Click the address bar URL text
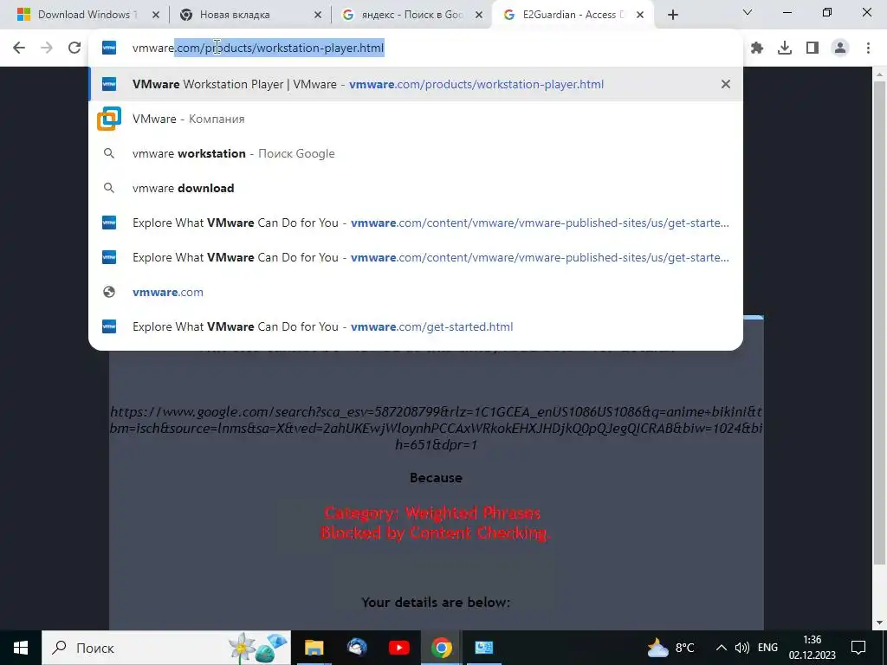Viewport: 887px width, 665px height. point(258,48)
